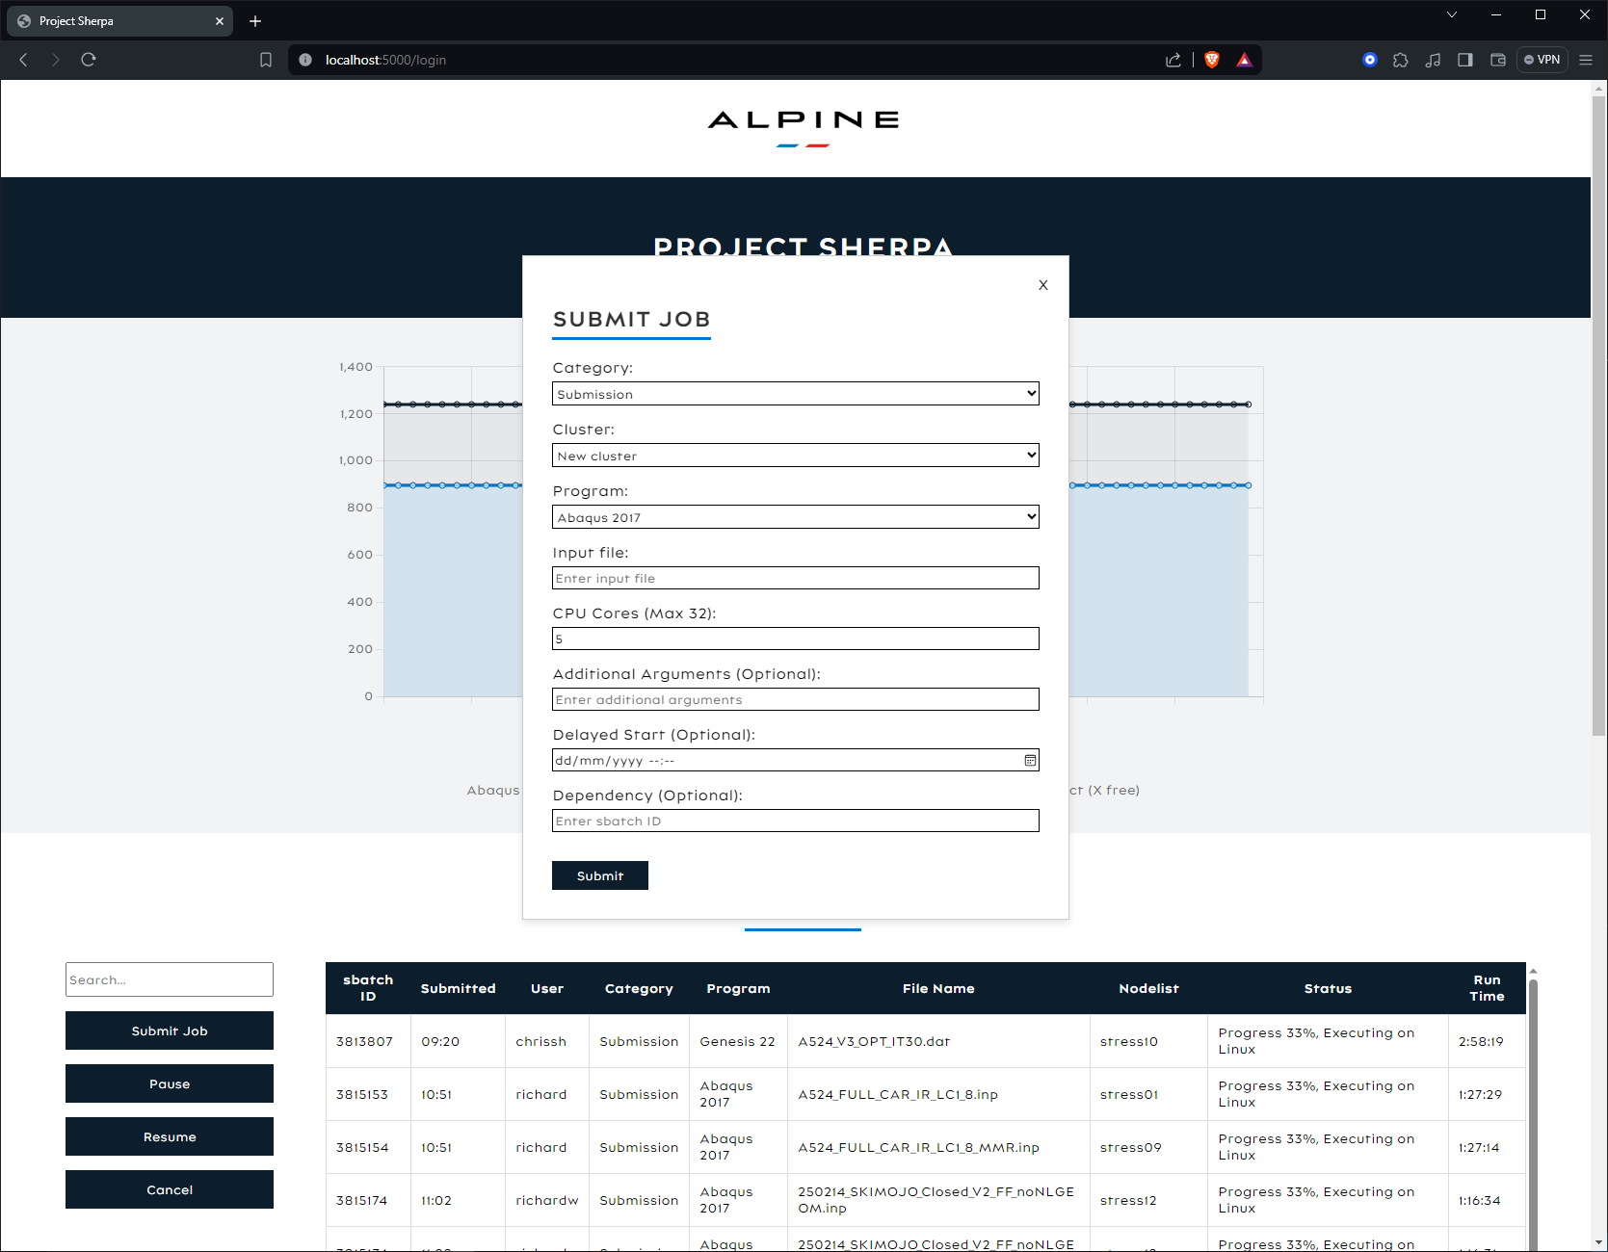Reload the page
This screenshot has width=1608, height=1252.
[89, 60]
